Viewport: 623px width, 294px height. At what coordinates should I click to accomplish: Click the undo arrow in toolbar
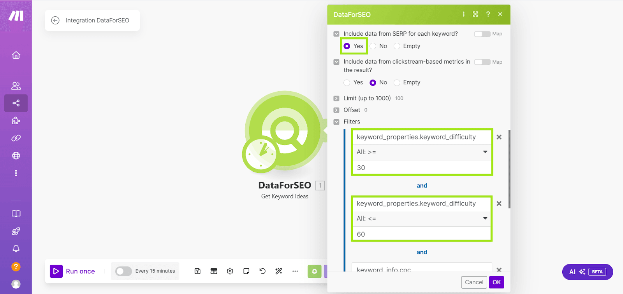pos(262,271)
